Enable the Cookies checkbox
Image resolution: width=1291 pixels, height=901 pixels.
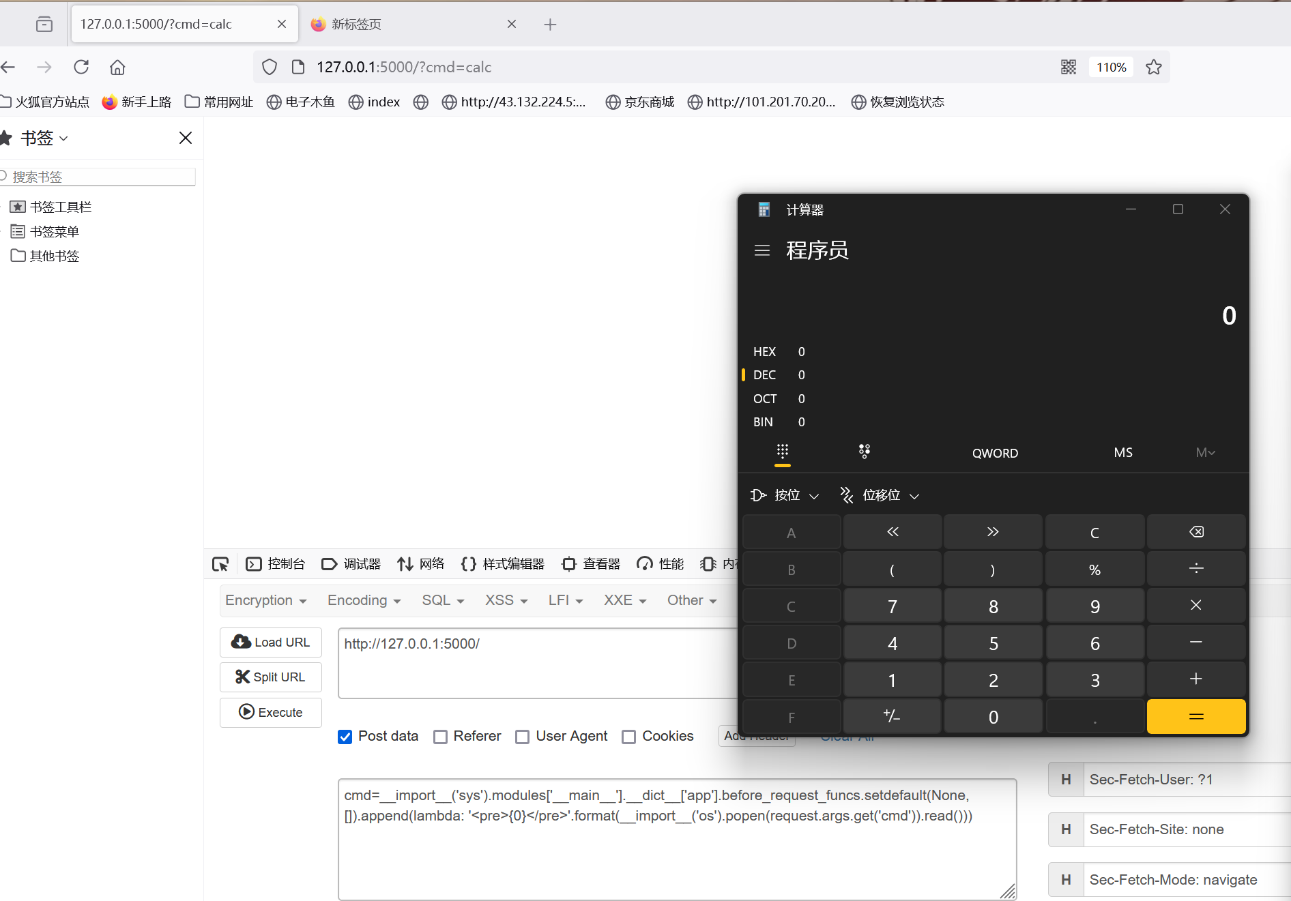[x=629, y=737]
